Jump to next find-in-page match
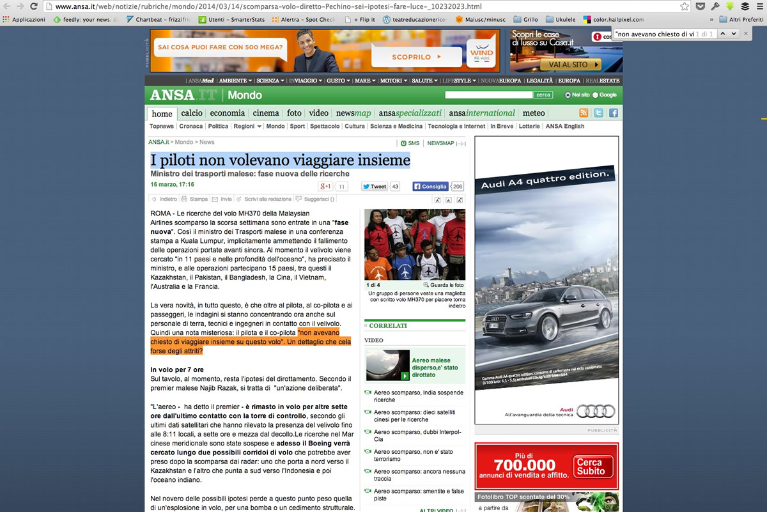The height and width of the screenshot is (512, 767). pos(734,33)
